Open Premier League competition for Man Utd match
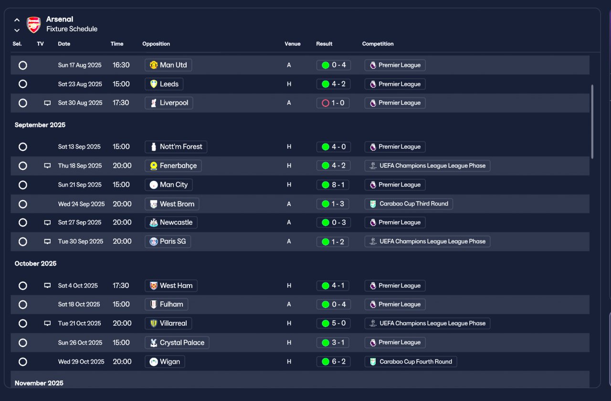The height and width of the screenshot is (401, 611). tap(395, 65)
